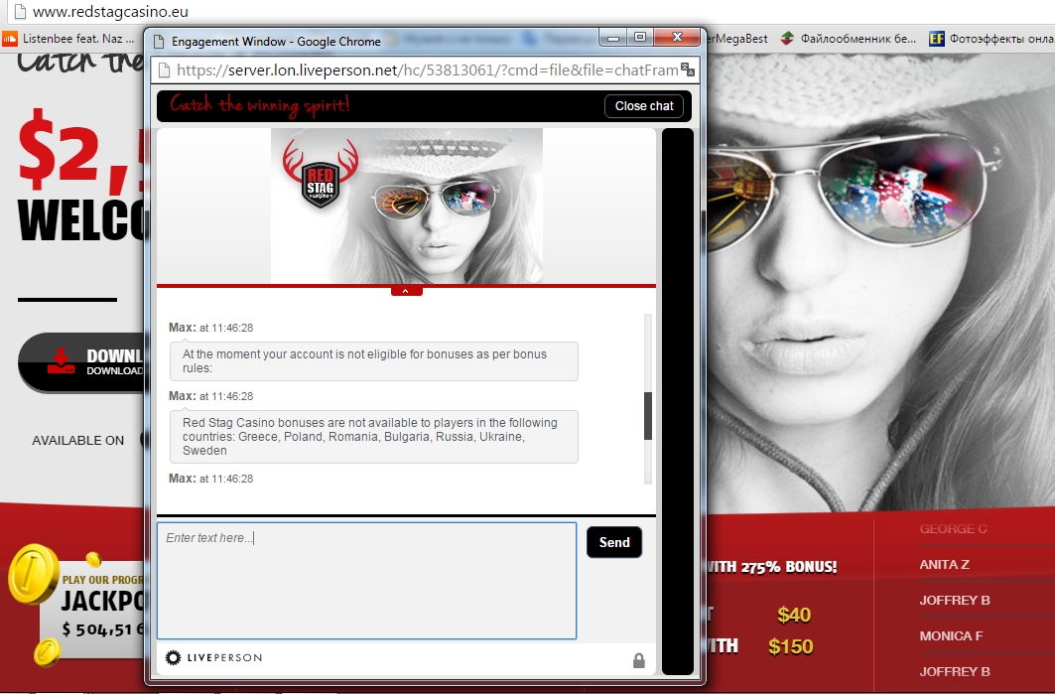Select the chat window URL address field
Screen dimensions: 1055x694
(x=427, y=70)
